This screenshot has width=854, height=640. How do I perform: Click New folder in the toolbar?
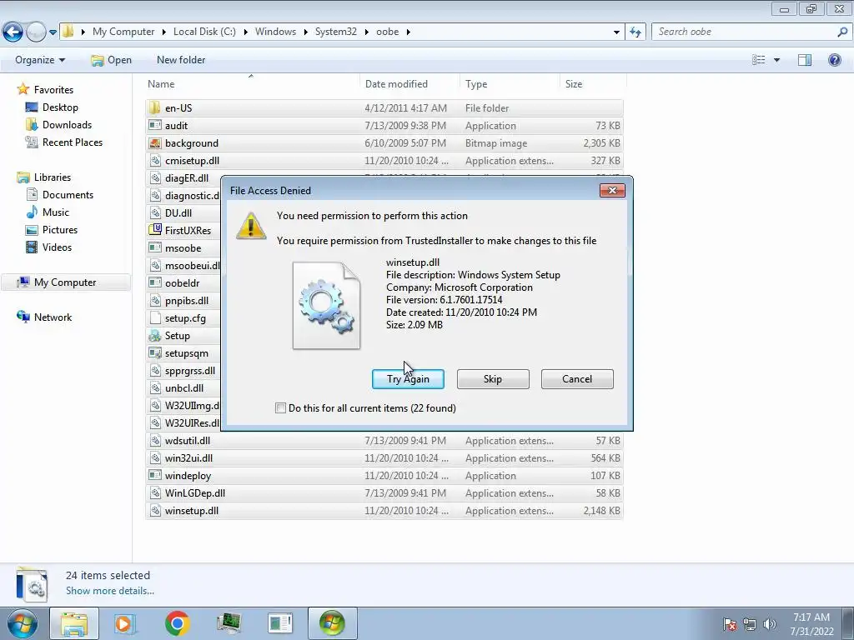[x=181, y=60]
